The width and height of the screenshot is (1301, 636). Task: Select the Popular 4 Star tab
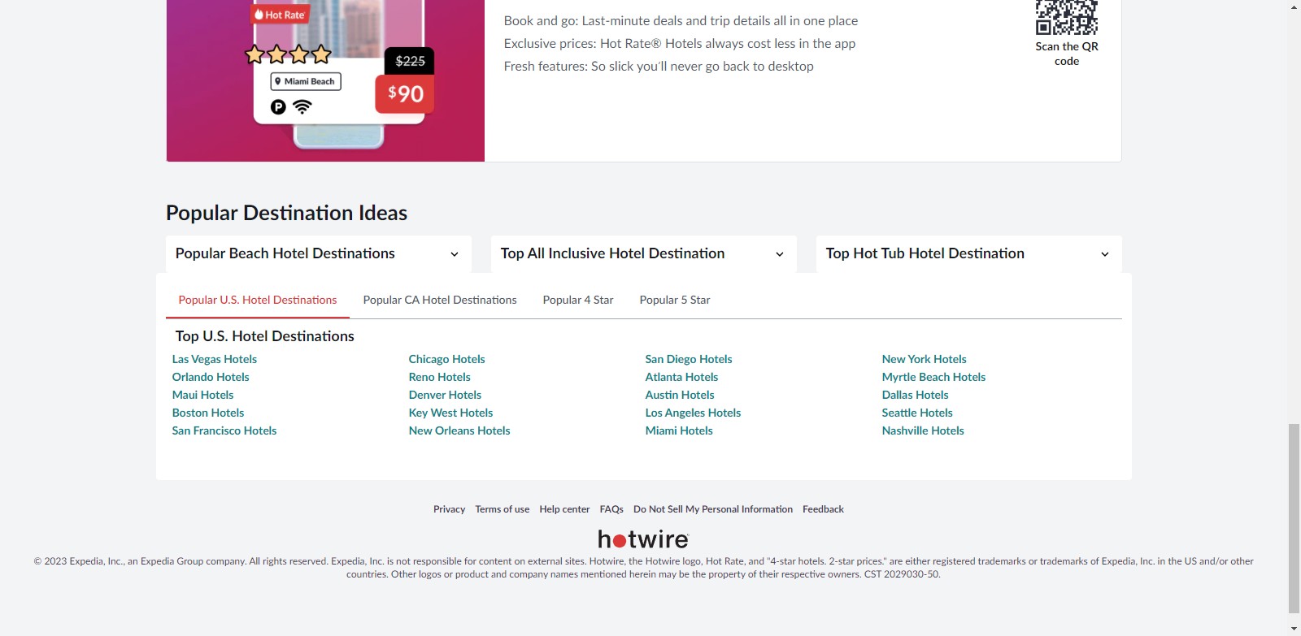578,300
